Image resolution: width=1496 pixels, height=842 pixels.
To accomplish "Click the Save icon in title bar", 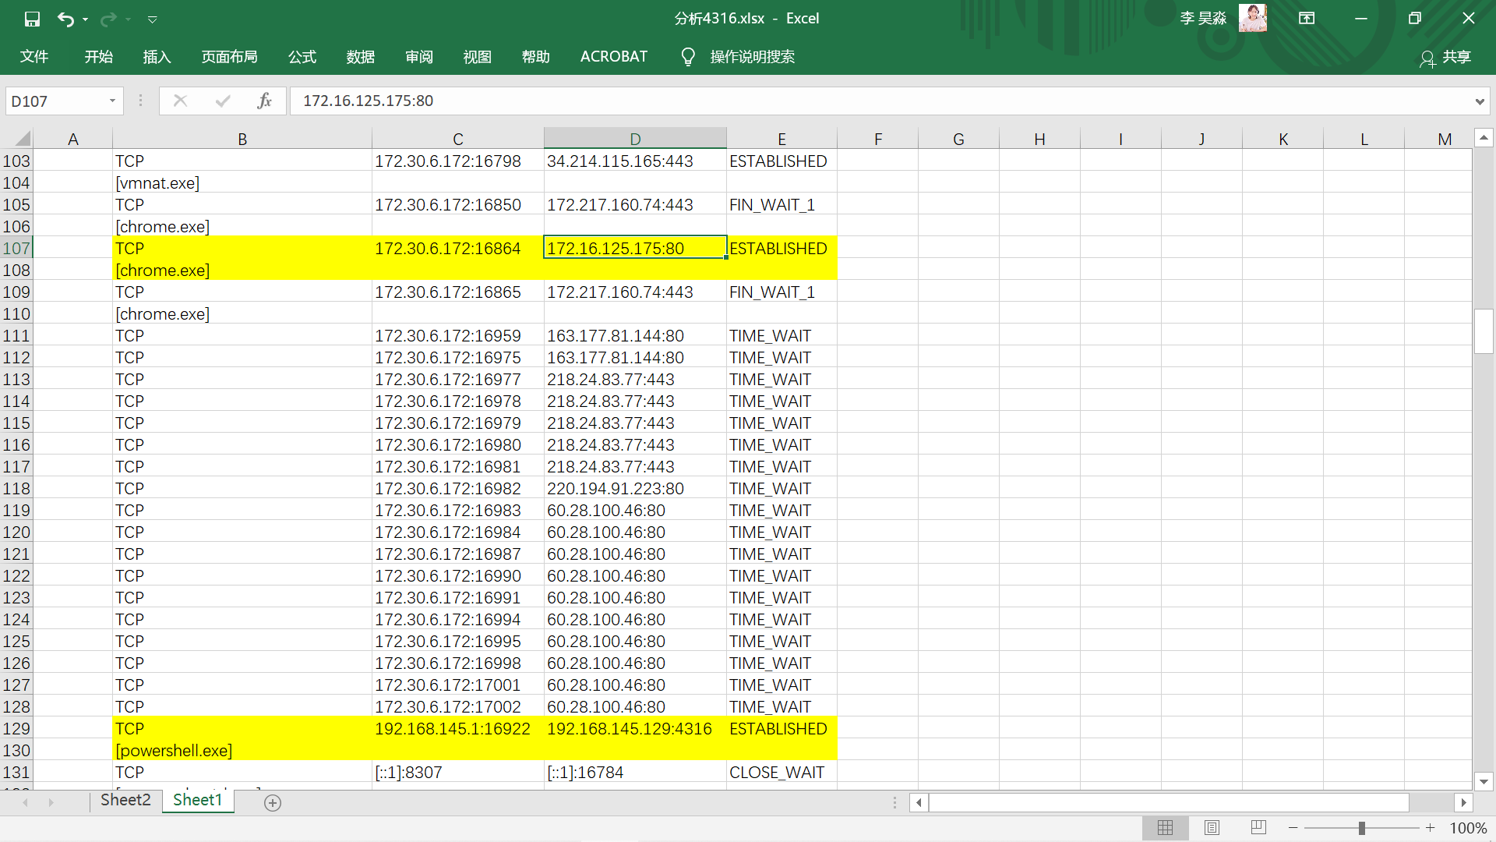I will [x=32, y=19].
